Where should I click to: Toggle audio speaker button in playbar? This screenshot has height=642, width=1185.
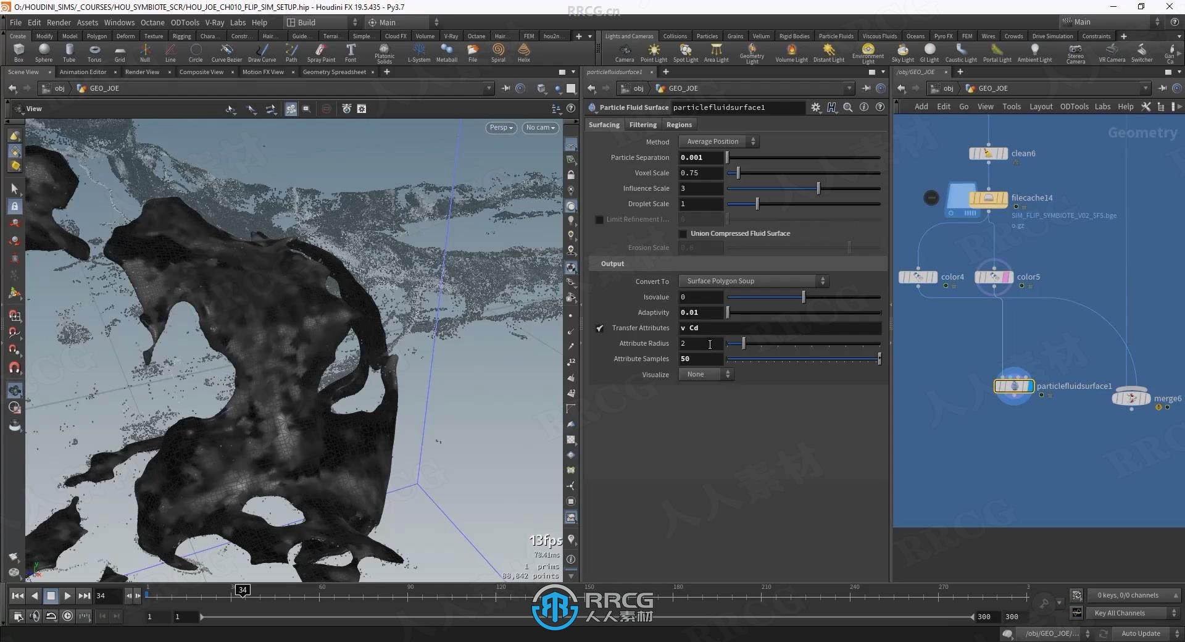[35, 616]
